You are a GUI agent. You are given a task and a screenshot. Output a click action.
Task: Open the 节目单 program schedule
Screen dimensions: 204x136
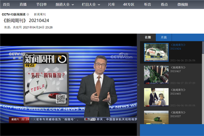(42, 4)
